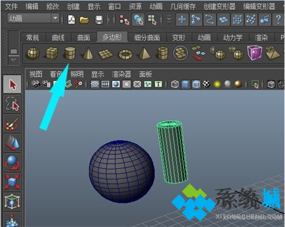Image resolution: width=285 pixels, height=227 pixels.
Task: Create a polygon pipe from shelf
Action: [x=163, y=53]
